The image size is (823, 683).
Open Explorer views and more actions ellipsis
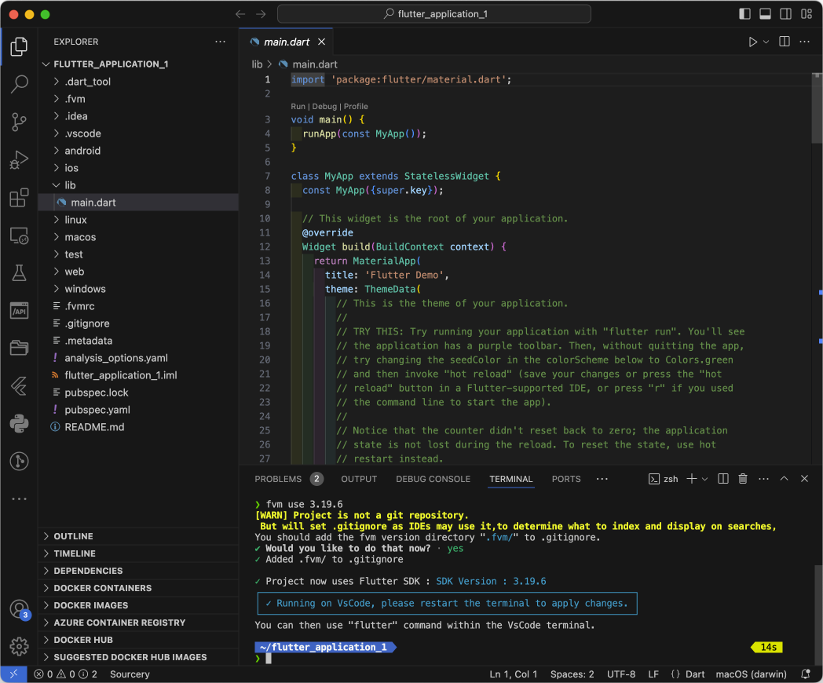pyautogui.click(x=221, y=42)
